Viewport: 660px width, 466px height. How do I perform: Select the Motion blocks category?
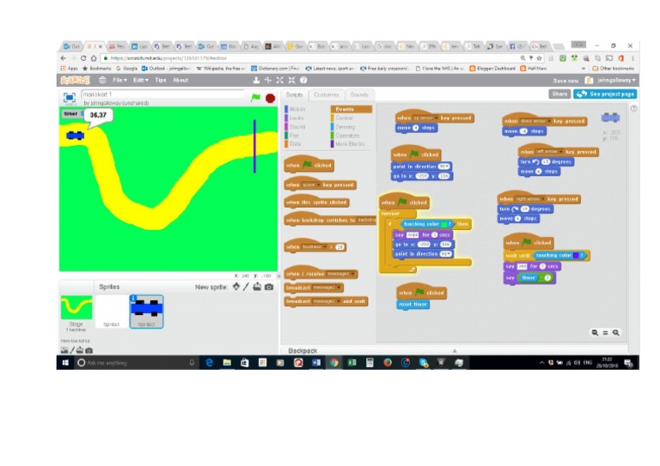pyautogui.click(x=296, y=109)
